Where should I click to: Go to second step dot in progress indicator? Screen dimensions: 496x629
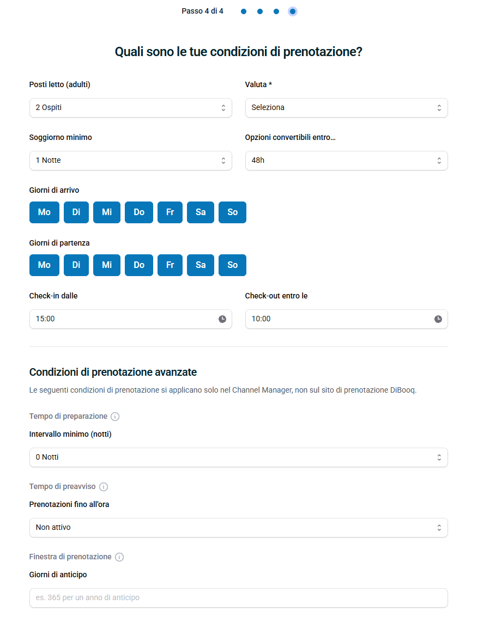pyautogui.click(x=260, y=11)
